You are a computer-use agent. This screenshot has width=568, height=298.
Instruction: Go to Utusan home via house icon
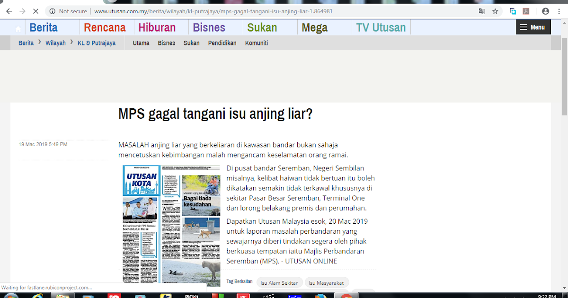[18, 28]
